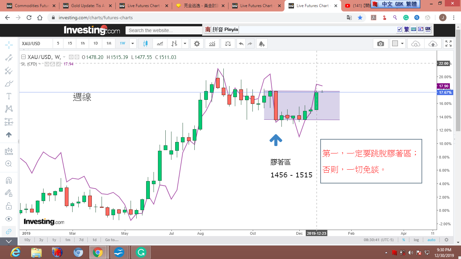Toggle lock all drawing tools
This screenshot has height=259, width=461.
click(9, 206)
